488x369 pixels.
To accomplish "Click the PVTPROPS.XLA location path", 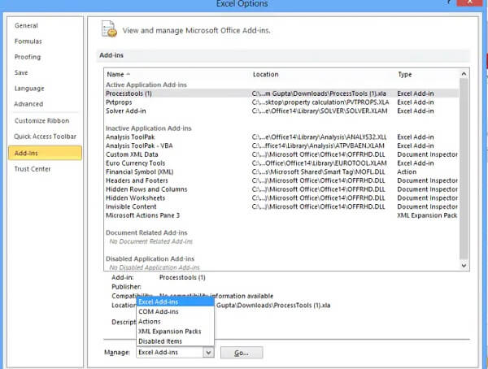I will [x=320, y=102].
